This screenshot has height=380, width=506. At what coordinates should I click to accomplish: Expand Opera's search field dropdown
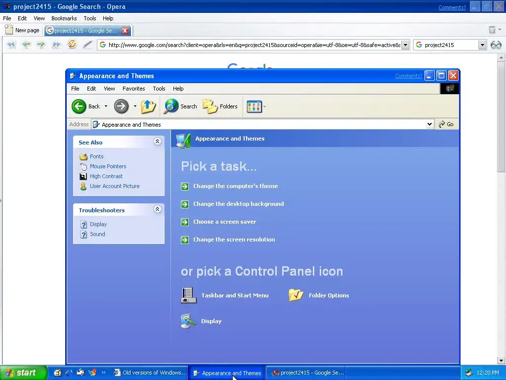pos(482,45)
